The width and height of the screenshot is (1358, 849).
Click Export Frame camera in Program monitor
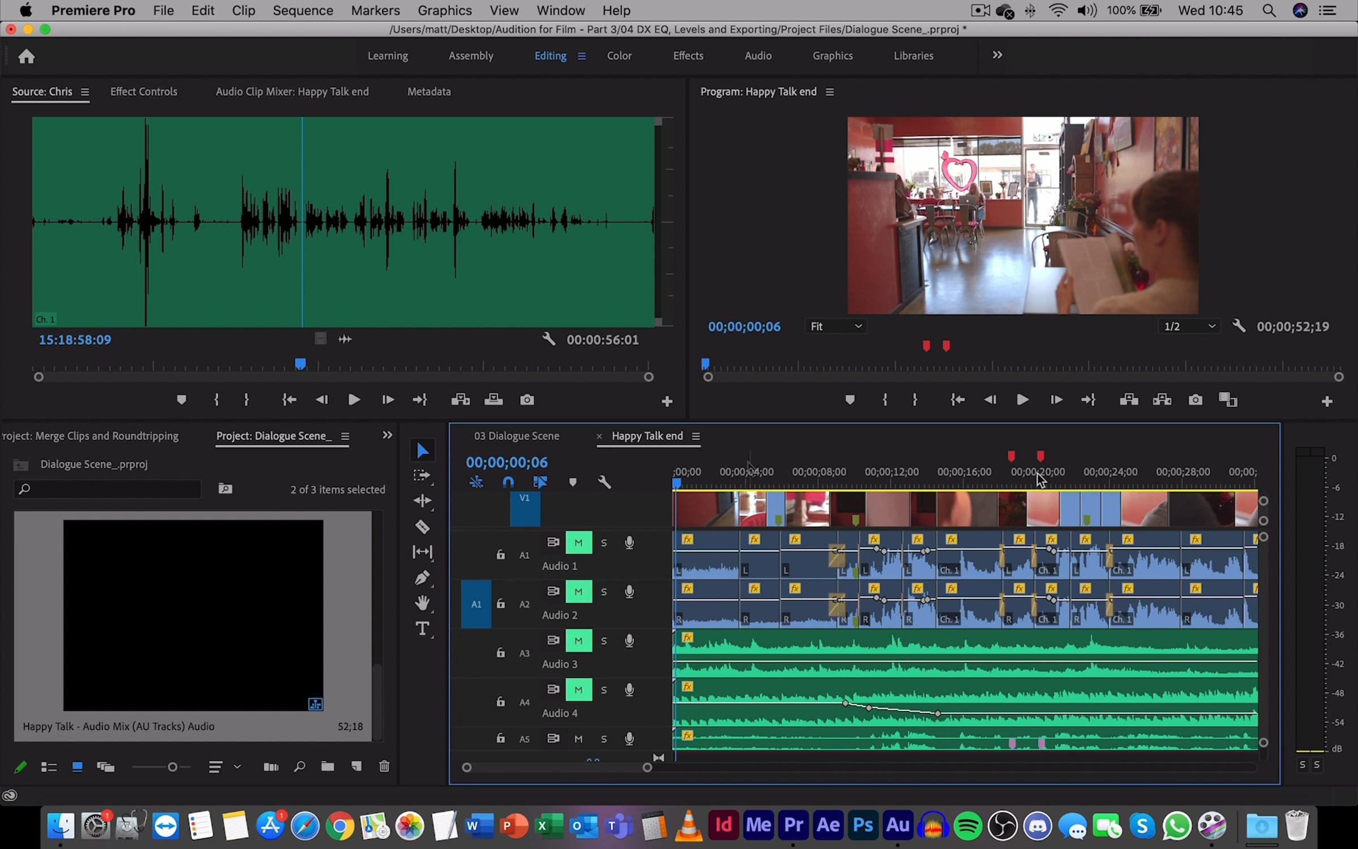click(x=1195, y=400)
